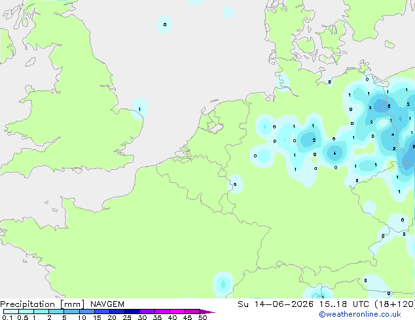The width and height of the screenshot is (415, 320).
Task: Click the legend arrow tip above 50 mm
Action: point(207,312)
